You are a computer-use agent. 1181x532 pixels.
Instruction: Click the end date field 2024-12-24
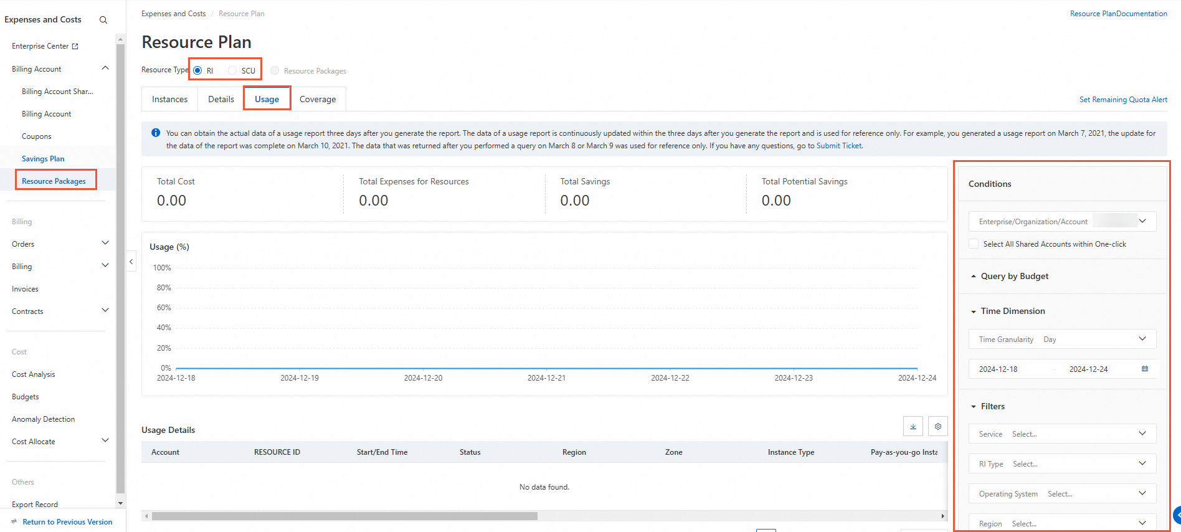[1088, 369]
